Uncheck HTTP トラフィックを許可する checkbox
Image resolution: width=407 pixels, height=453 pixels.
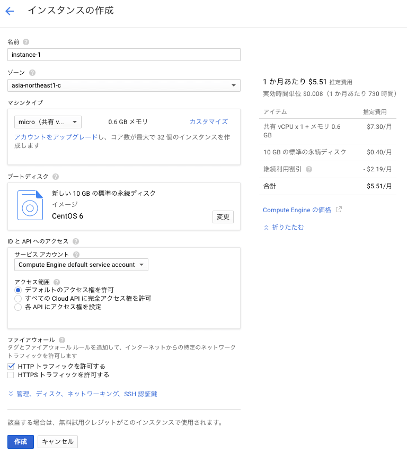(x=11, y=367)
